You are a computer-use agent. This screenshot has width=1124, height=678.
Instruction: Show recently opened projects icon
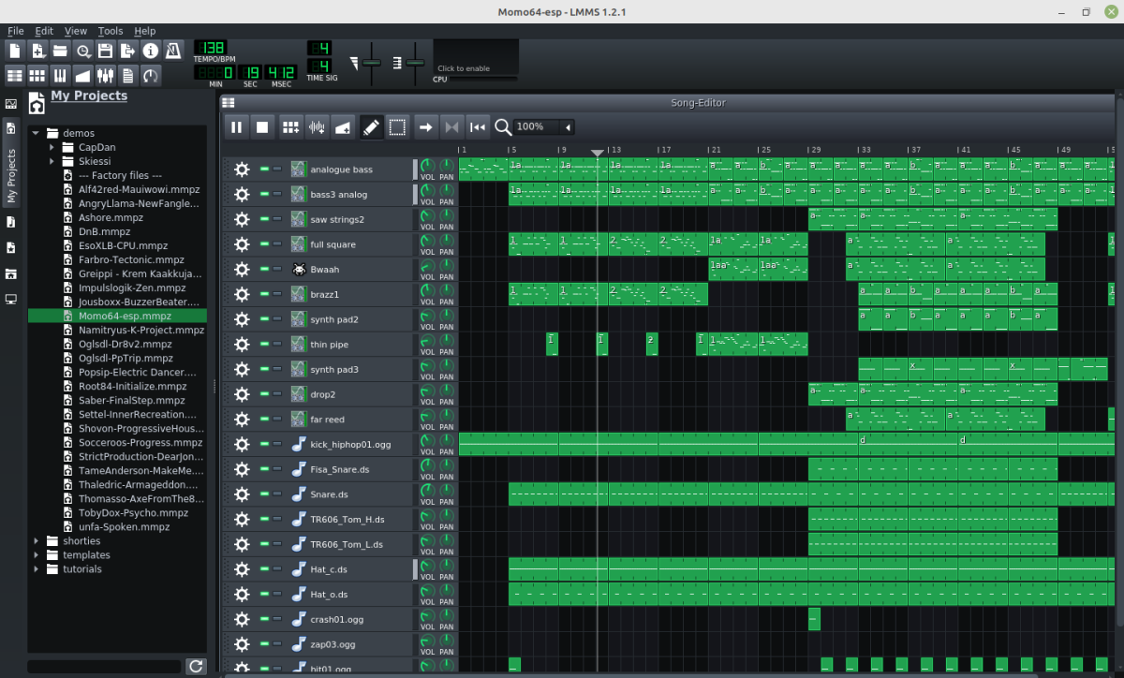click(83, 51)
